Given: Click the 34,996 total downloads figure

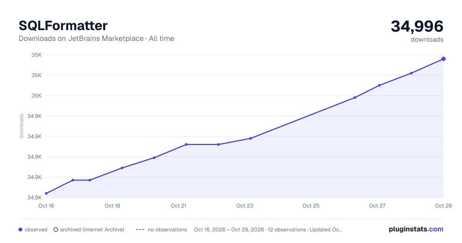Looking at the screenshot, I should (417, 26).
